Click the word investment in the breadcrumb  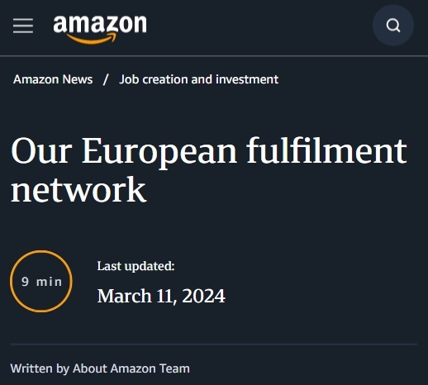[247, 79]
